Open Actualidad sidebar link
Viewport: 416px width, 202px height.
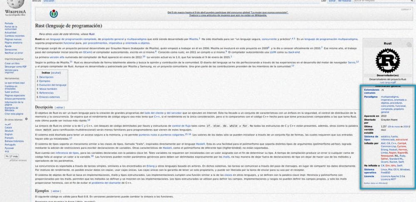coord(10,32)
